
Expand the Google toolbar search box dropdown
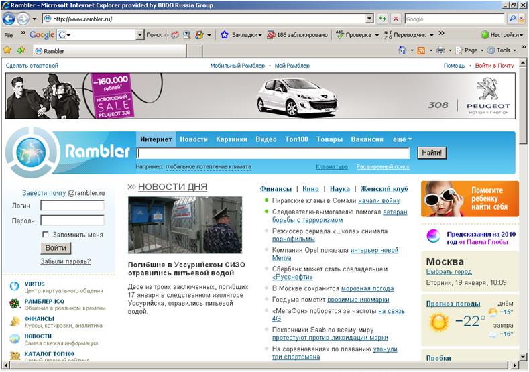coord(140,34)
